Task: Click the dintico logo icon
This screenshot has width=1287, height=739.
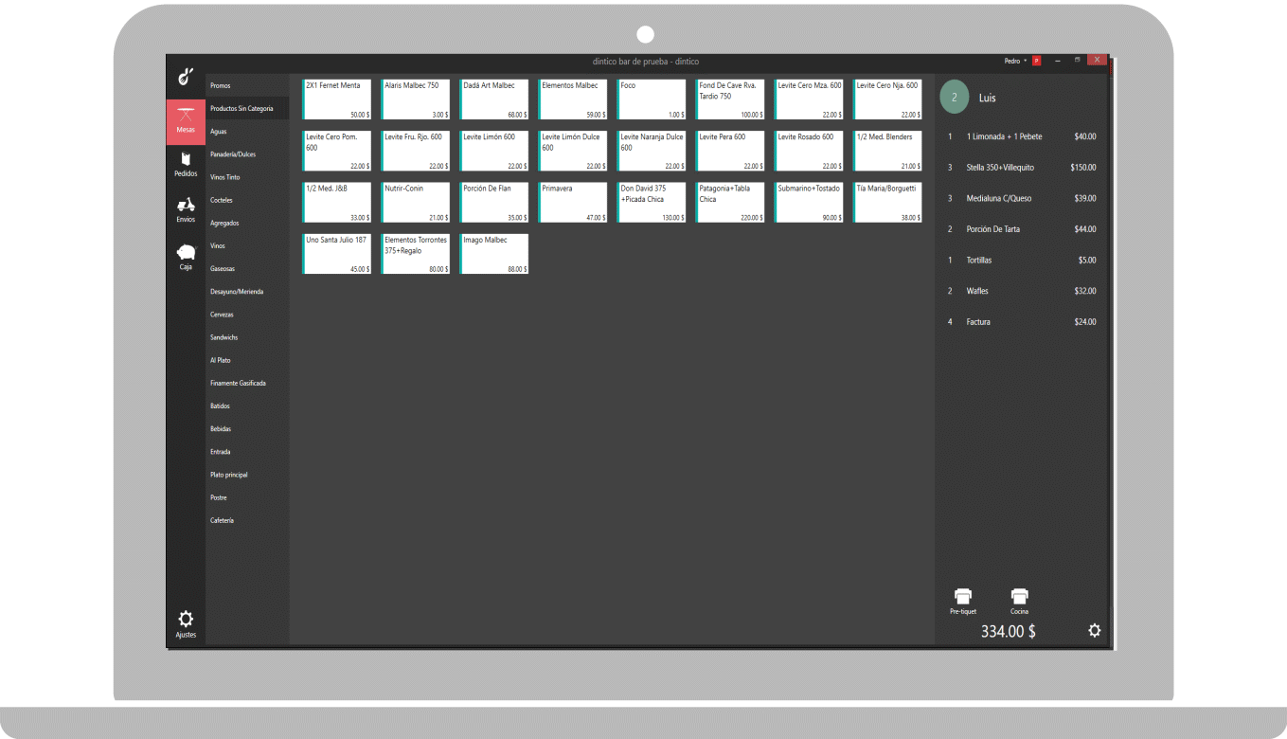Action: pyautogui.click(x=187, y=77)
